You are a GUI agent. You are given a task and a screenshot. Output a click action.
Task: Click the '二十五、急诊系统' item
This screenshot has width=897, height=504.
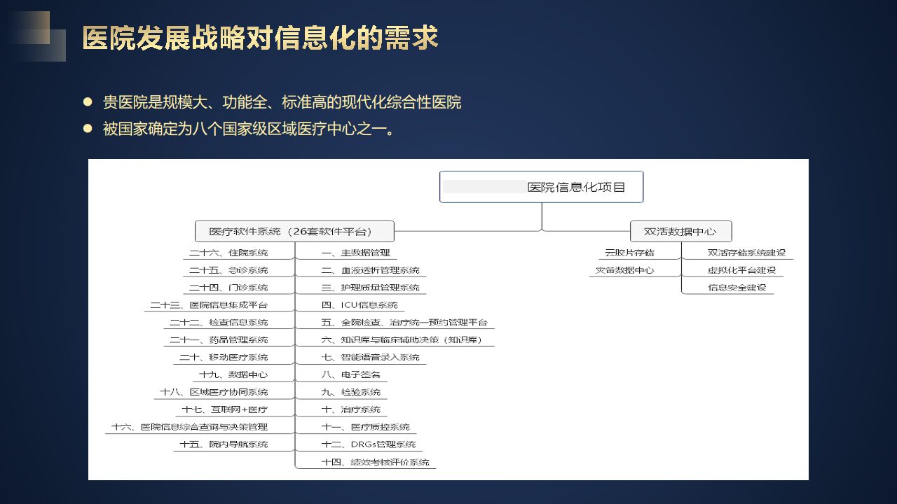tap(228, 270)
